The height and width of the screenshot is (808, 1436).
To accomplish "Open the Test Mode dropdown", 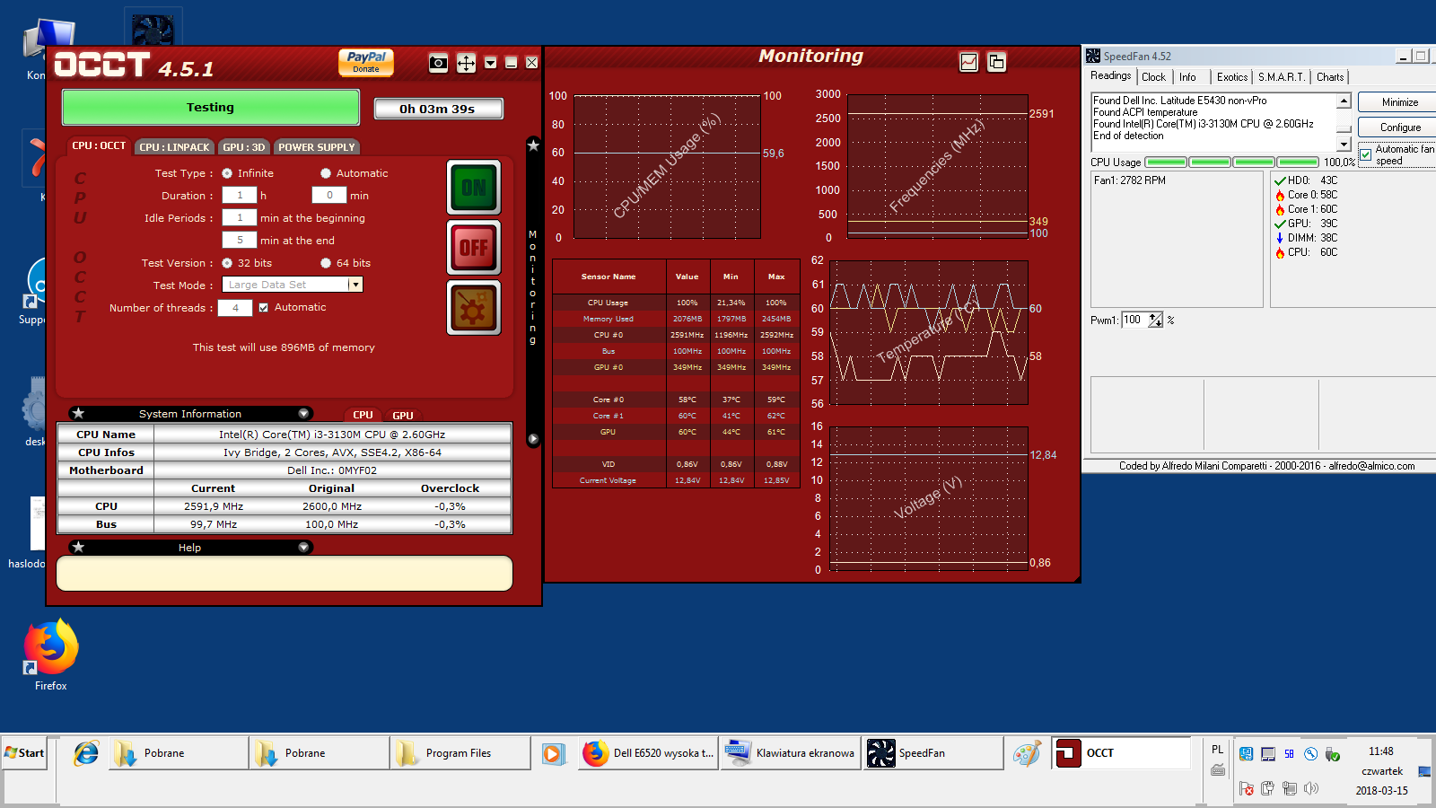I will (x=355, y=285).
